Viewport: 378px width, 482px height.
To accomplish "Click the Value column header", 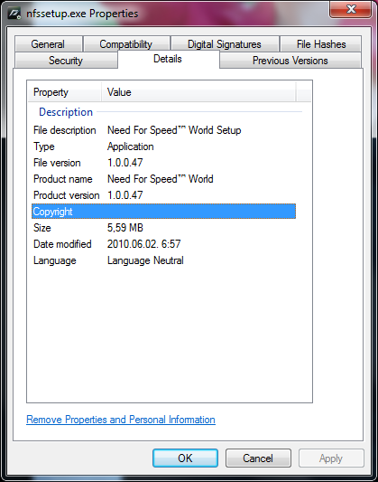I will (198, 92).
